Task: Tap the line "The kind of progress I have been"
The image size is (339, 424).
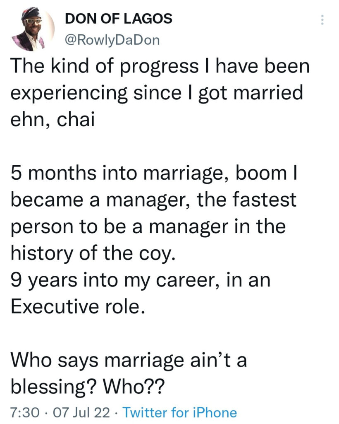Action: (160, 66)
